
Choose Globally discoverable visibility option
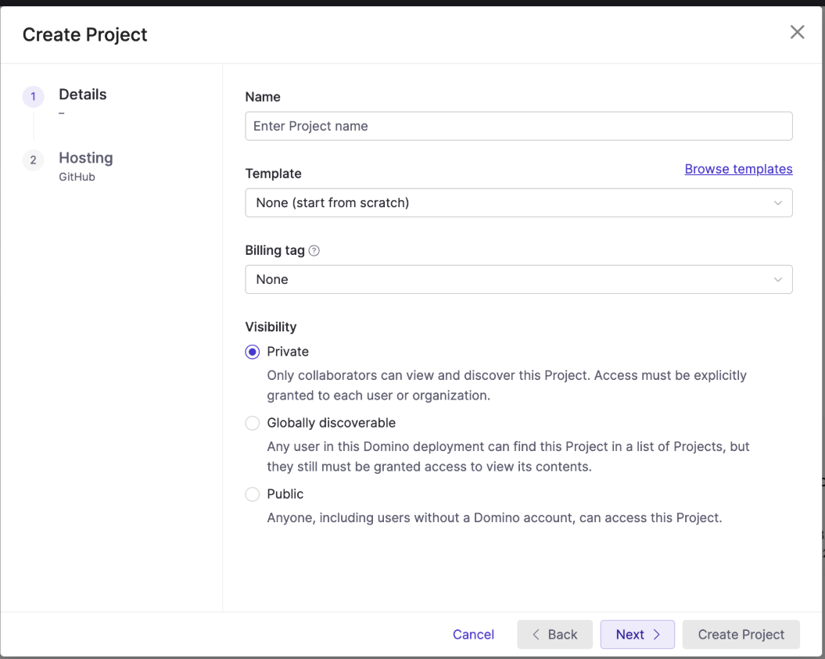click(x=253, y=423)
